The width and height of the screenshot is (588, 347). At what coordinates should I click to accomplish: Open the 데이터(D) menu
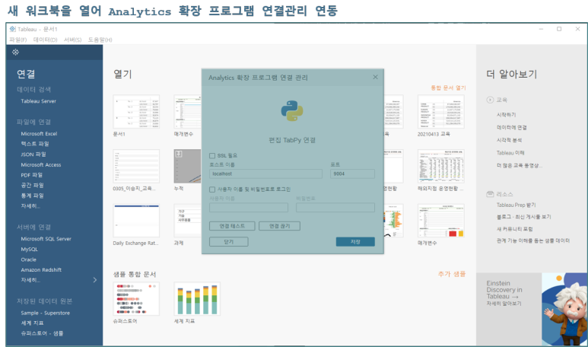coord(45,40)
